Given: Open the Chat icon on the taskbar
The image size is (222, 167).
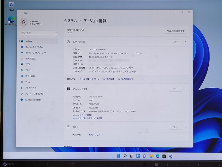Looking at the screenshot, I should click(144, 156).
